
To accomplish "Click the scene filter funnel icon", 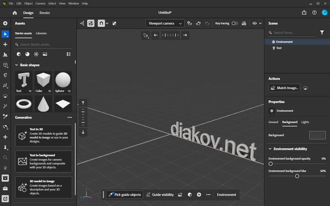I will tap(322, 32).
